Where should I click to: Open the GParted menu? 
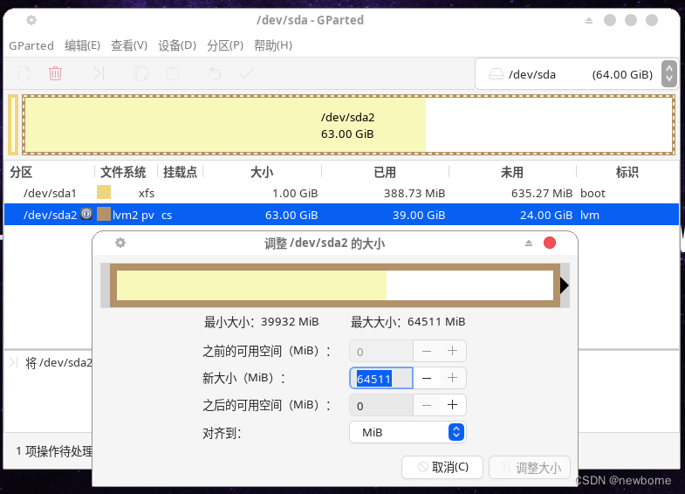pyautogui.click(x=31, y=45)
